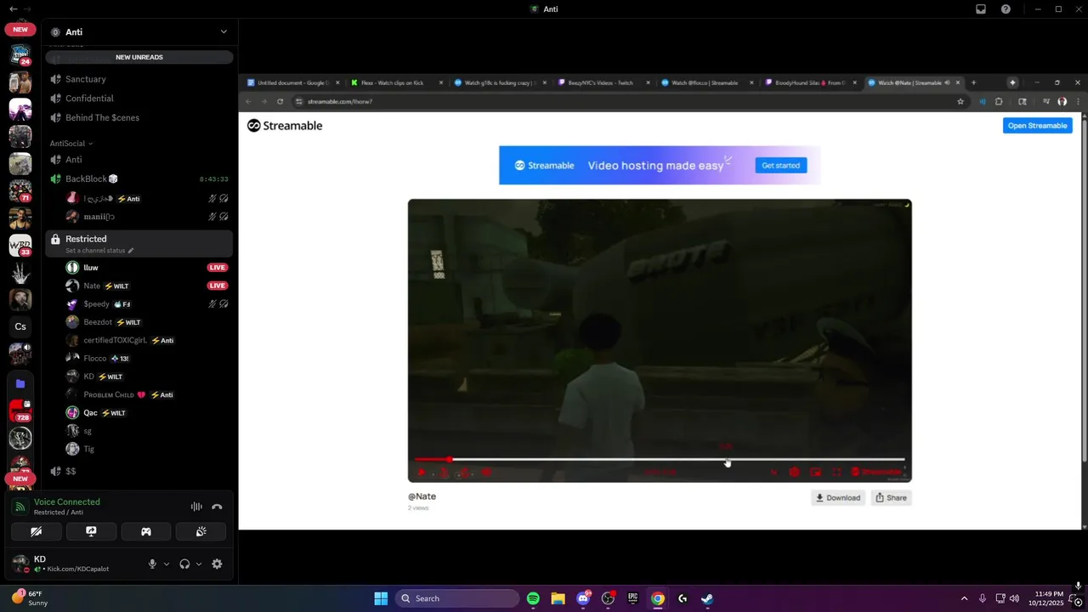Toggle fullscreen on video player
The image size is (1088, 612).
[x=836, y=472]
